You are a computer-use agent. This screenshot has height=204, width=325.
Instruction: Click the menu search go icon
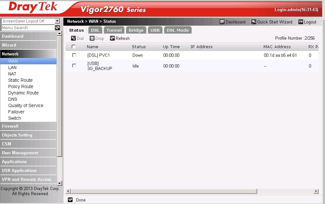[x=57, y=28]
